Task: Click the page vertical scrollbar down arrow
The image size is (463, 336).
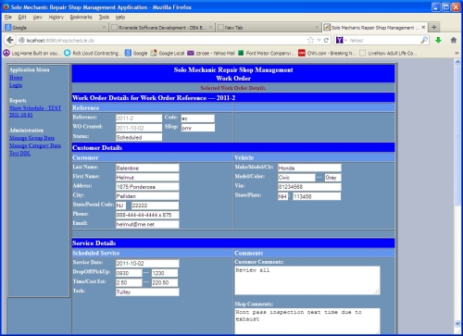Action: 457,323
